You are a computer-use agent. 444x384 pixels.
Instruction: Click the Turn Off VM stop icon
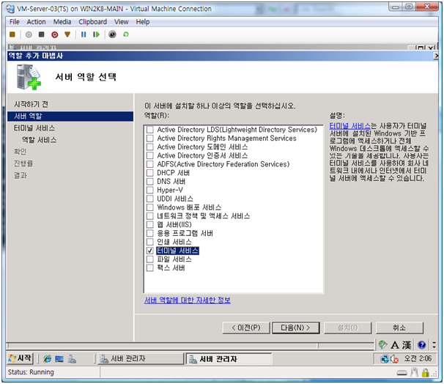(42, 34)
